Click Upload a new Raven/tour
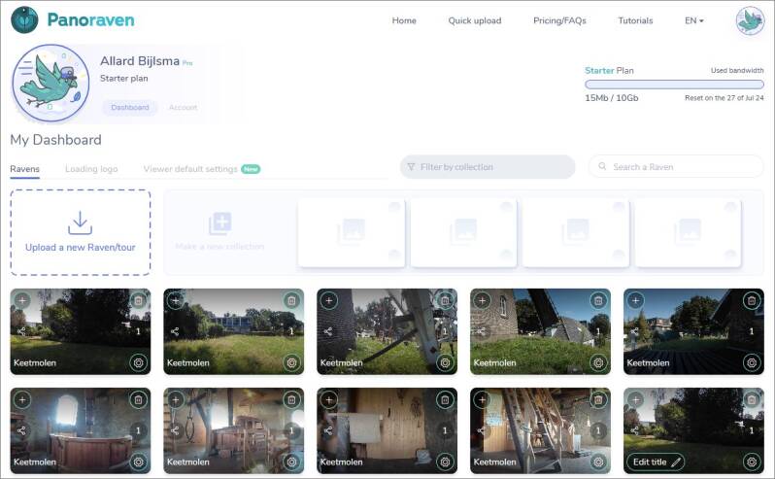This screenshot has height=479, width=775. 80,232
